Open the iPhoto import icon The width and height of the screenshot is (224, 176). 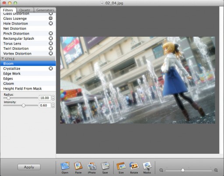coord(92,166)
